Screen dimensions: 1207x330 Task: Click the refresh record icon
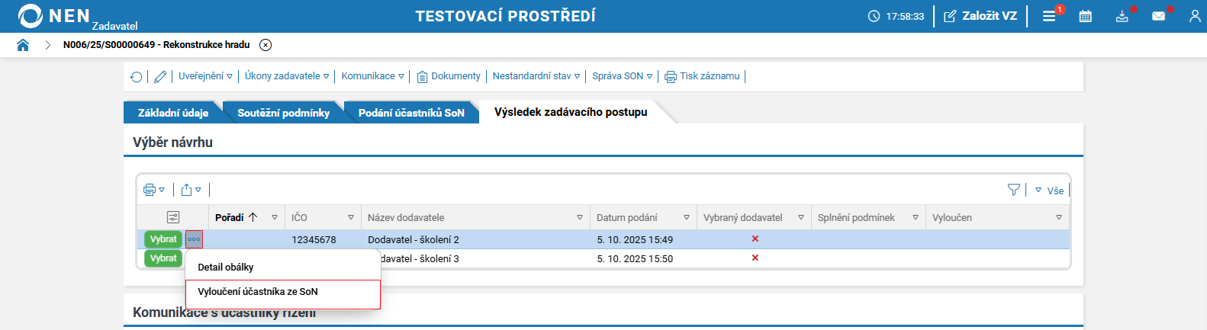[136, 76]
